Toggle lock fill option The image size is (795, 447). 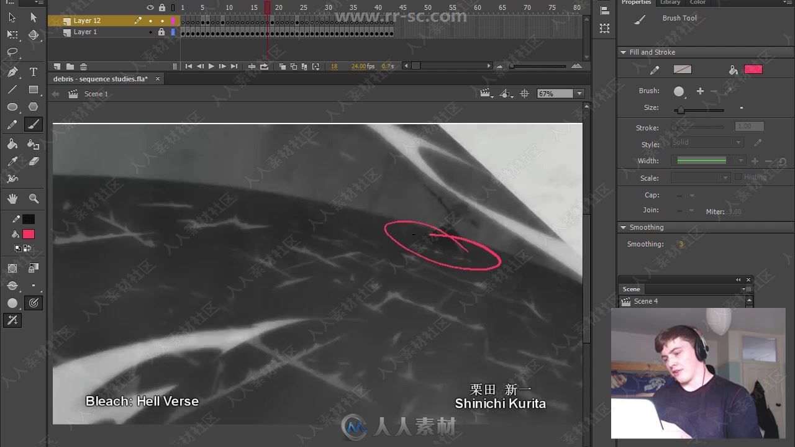34,268
